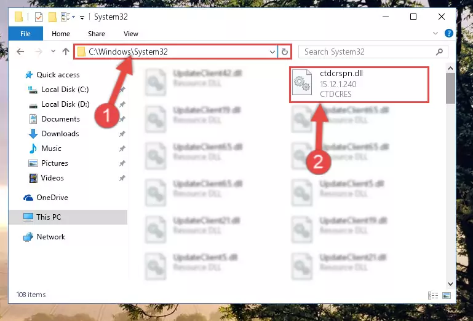
Task: Select This PC in the navigation pane
Action: [x=68, y=217]
